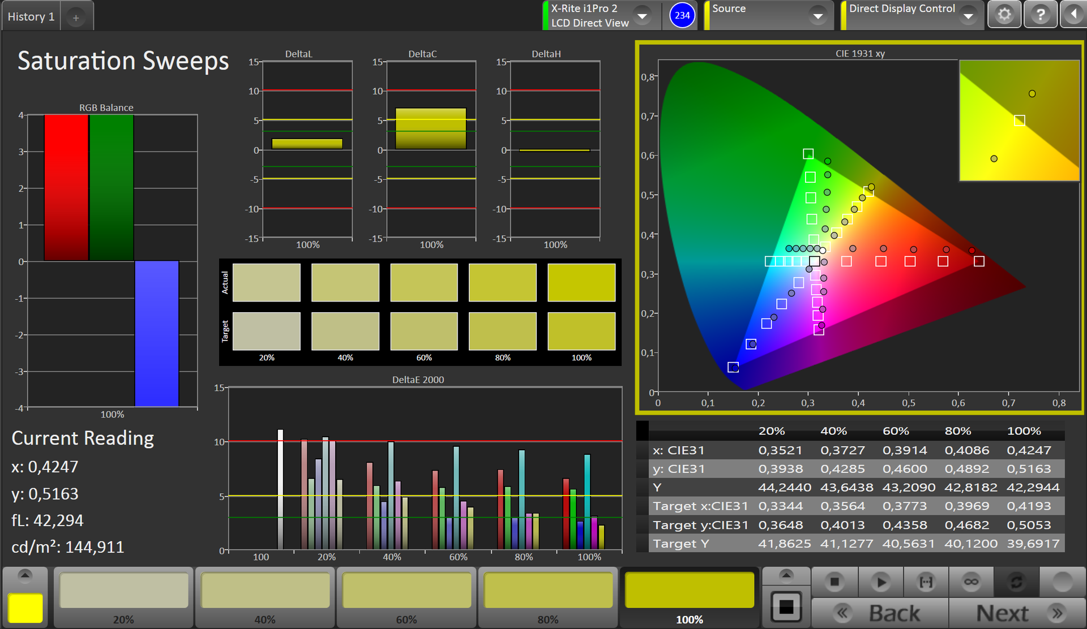This screenshot has height=629, width=1087.
Task: Open the Direct Display Control dropdown
Action: pyautogui.click(x=968, y=15)
